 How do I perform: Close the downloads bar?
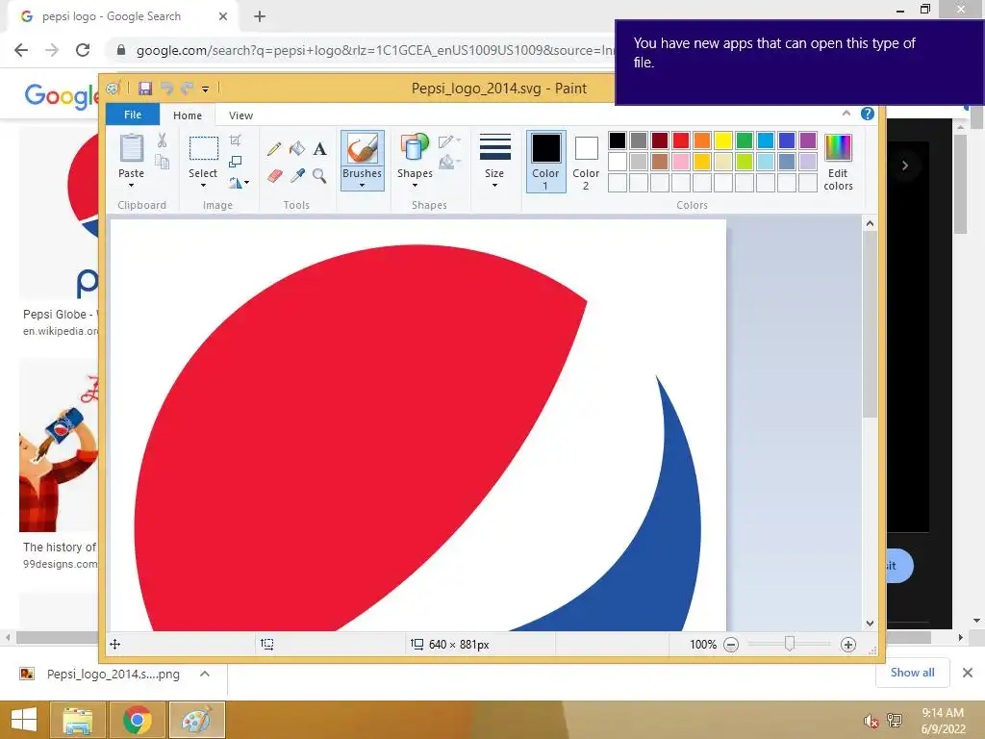pyautogui.click(x=968, y=673)
